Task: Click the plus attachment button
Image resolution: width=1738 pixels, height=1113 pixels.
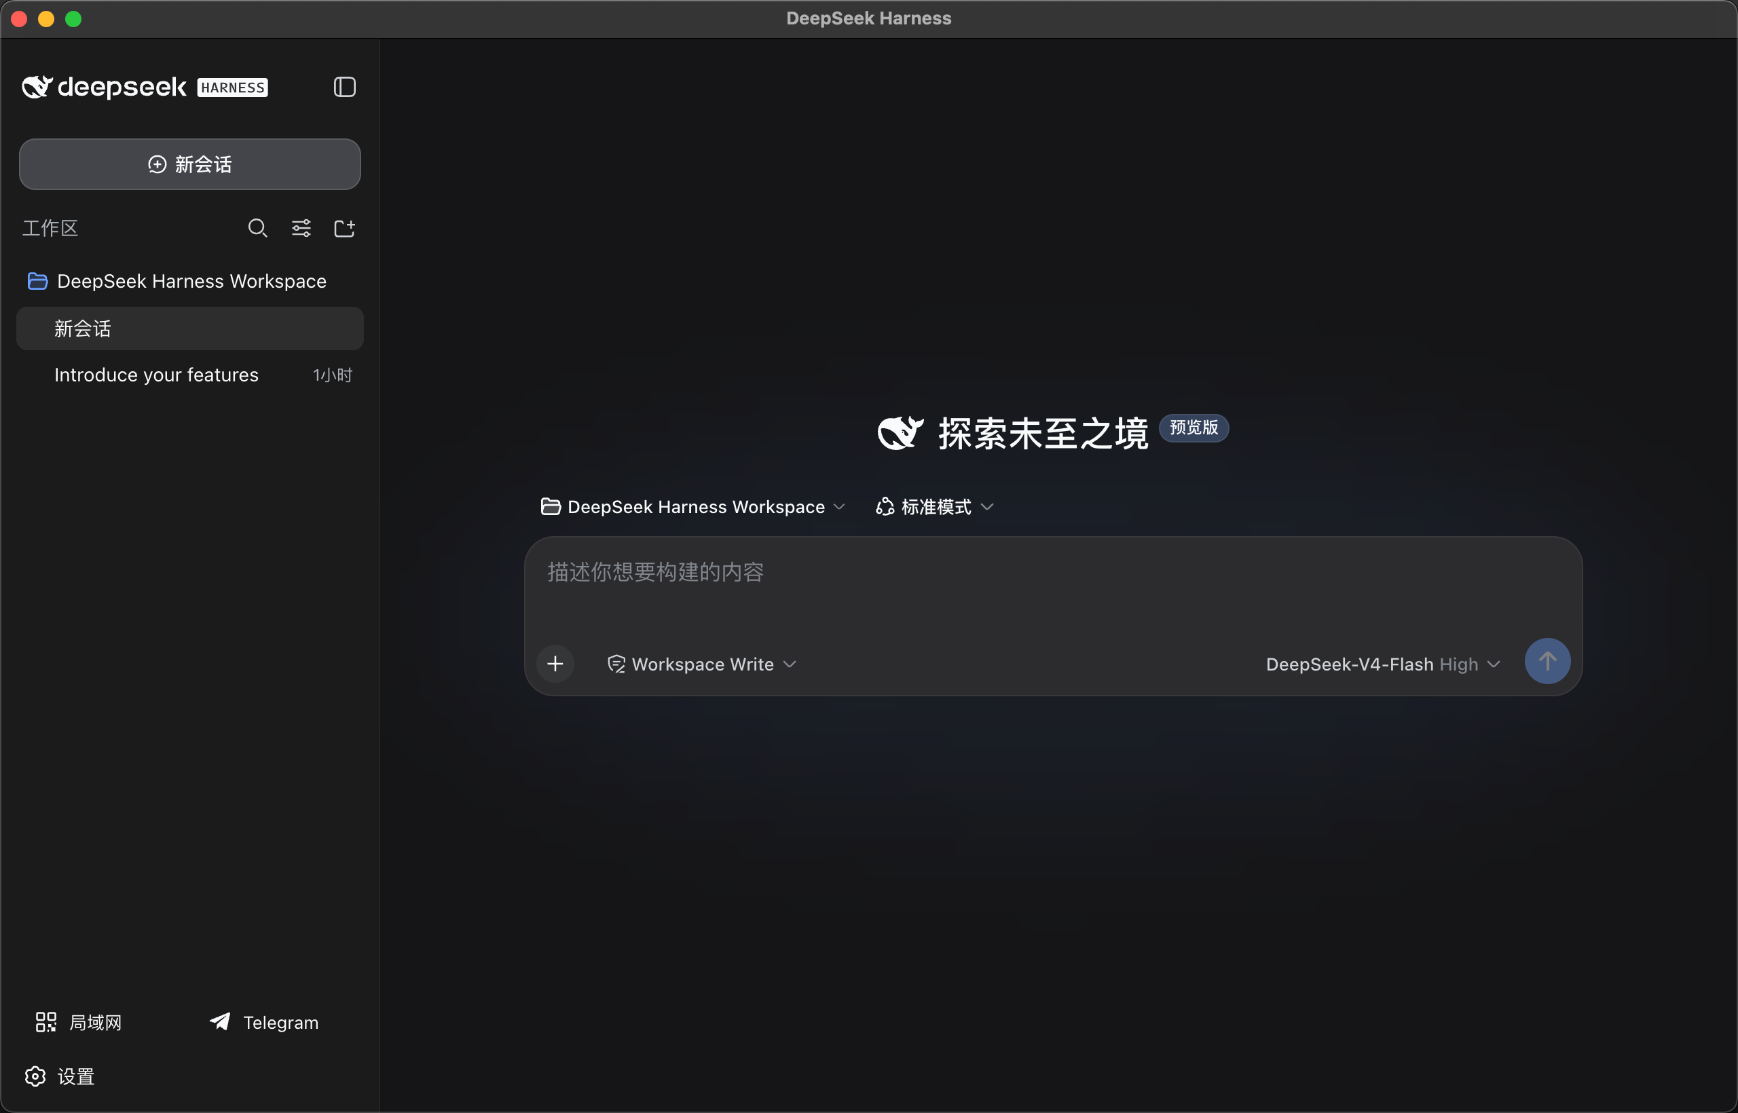Action: tap(555, 664)
